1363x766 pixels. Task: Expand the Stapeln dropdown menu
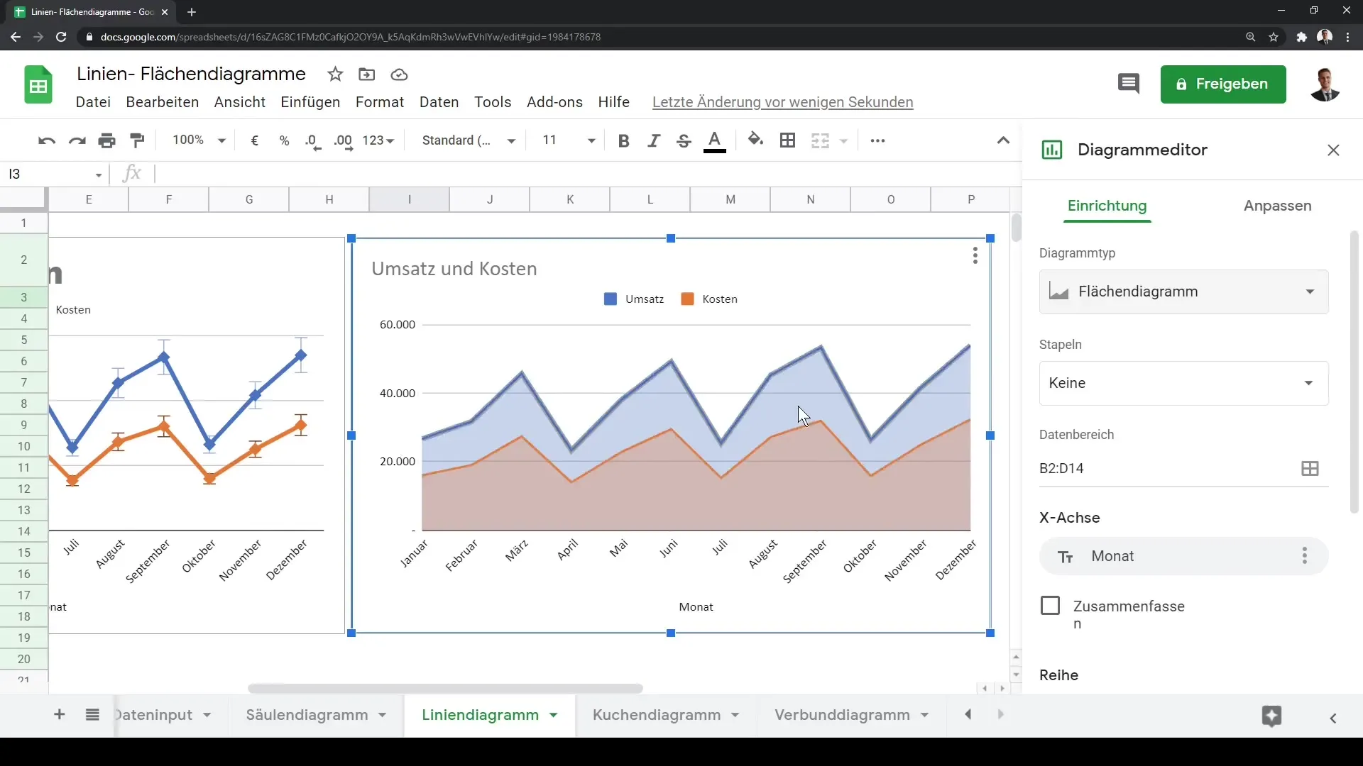coord(1181,382)
